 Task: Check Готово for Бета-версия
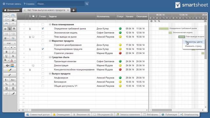[x=43, y=82]
